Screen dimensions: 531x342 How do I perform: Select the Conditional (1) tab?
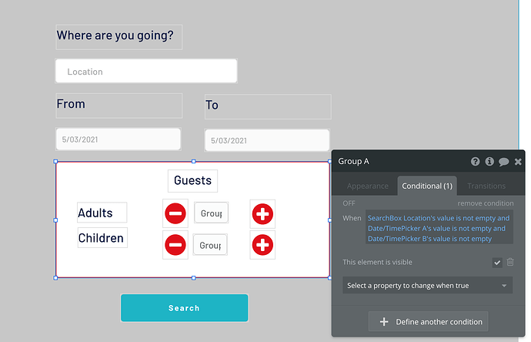pyautogui.click(x=427, y=186)
